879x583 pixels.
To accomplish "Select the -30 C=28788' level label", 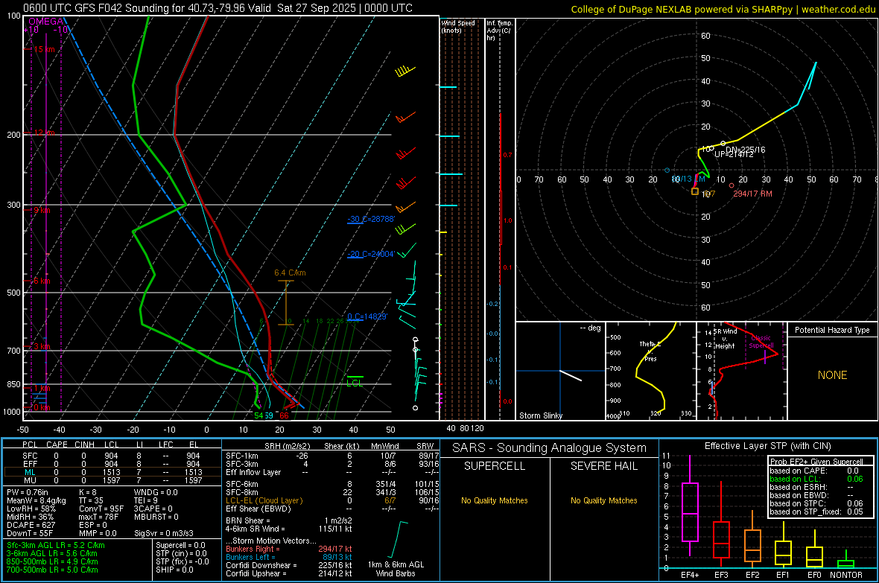I will pos(371,219).
